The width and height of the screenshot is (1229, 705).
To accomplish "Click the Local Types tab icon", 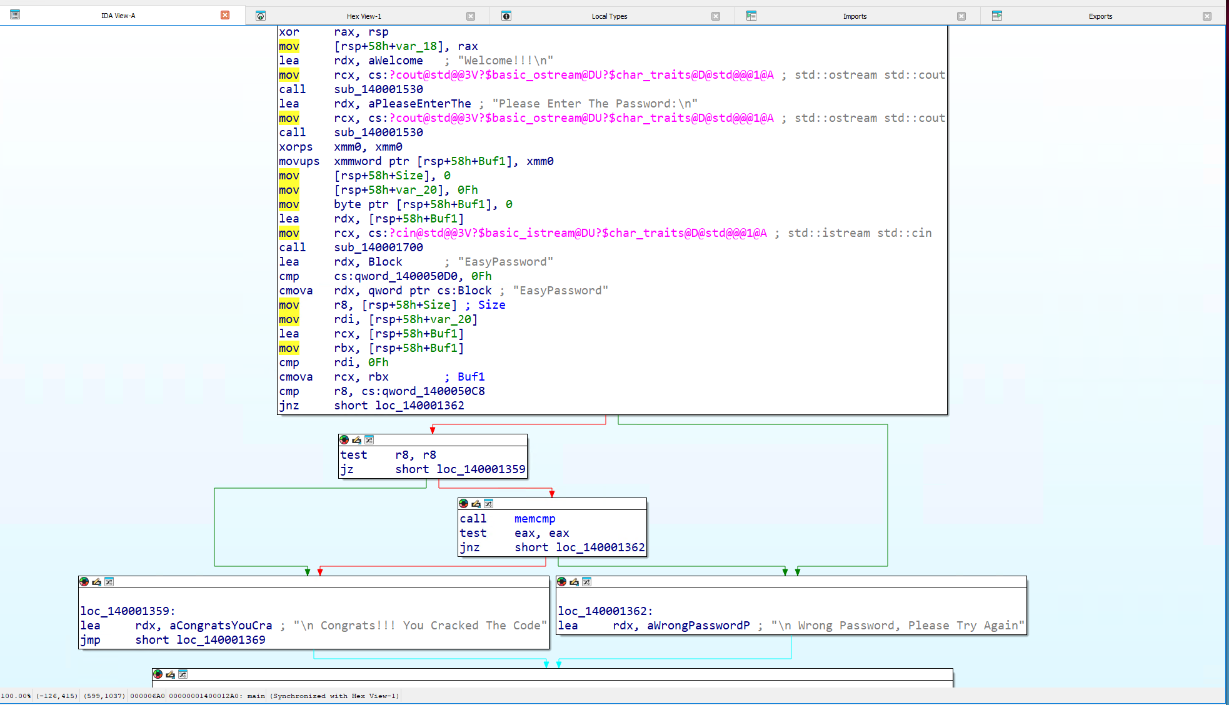I will tap(506, 16).
